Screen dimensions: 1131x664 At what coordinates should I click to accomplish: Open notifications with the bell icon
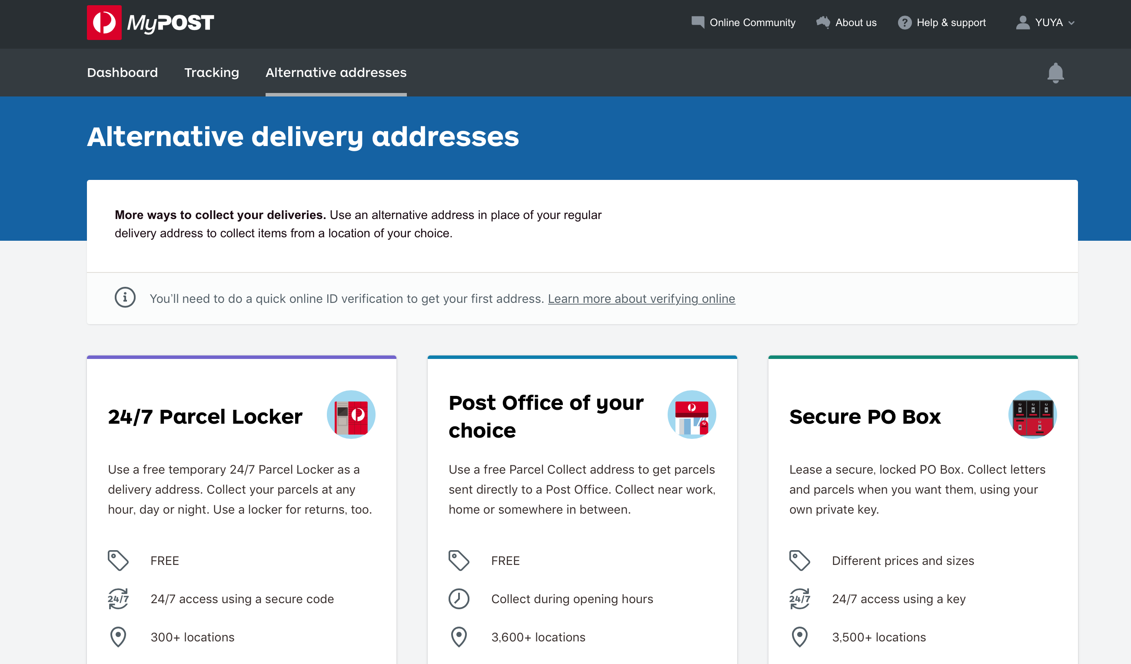pyautogui.click(x=1056, y=73)
